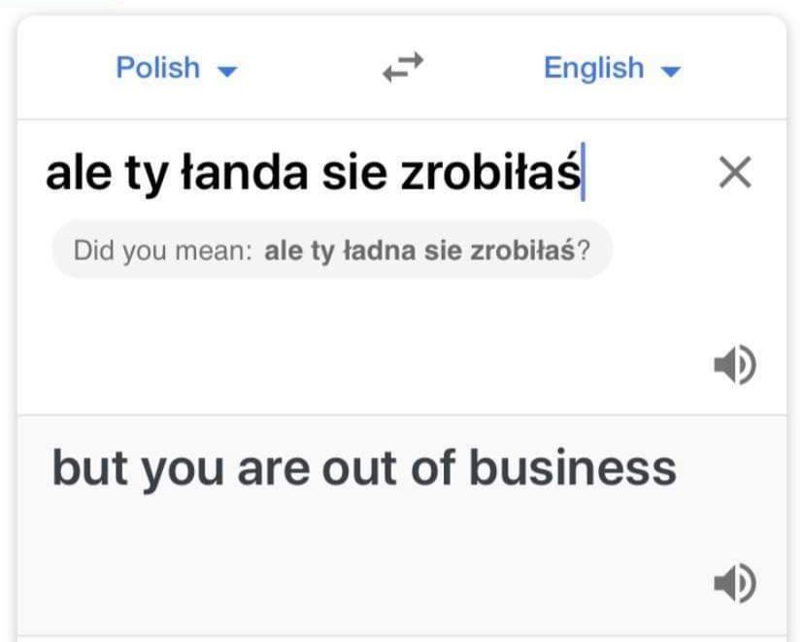Click the chevron next to 'English'
The width and height of the screenshot is (804, 642).
[672, 70]
